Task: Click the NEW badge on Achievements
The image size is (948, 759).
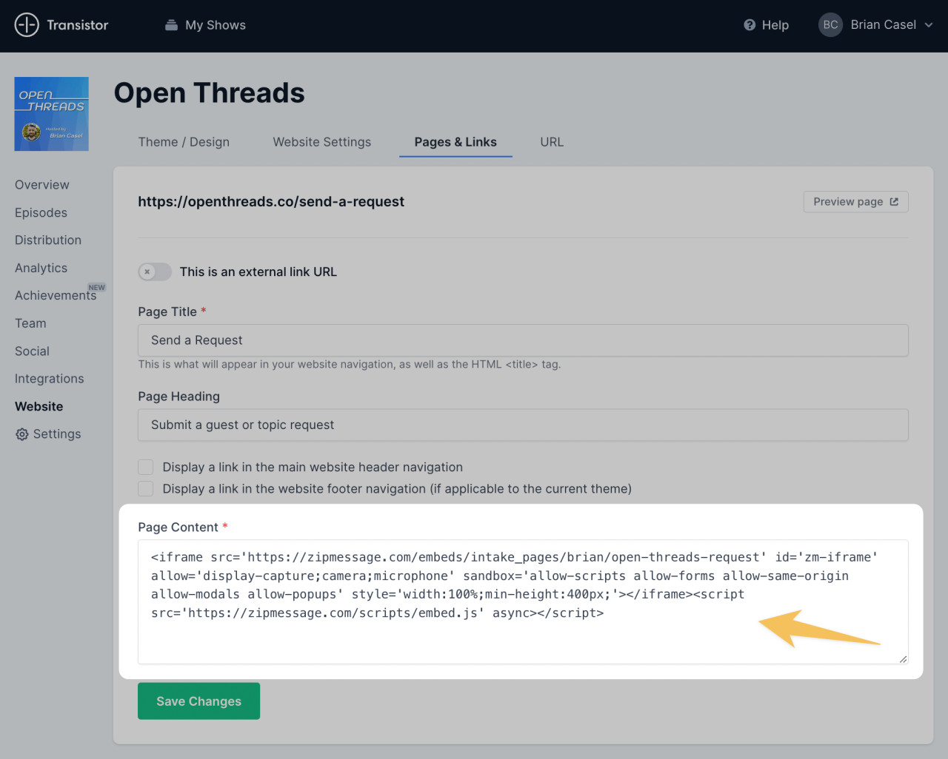Action: (x=97, y=286)
